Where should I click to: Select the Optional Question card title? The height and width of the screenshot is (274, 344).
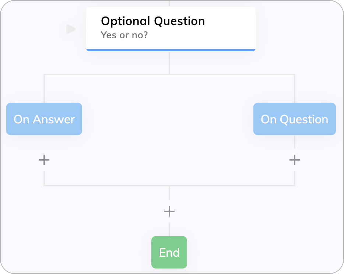[x=153, y=21]
